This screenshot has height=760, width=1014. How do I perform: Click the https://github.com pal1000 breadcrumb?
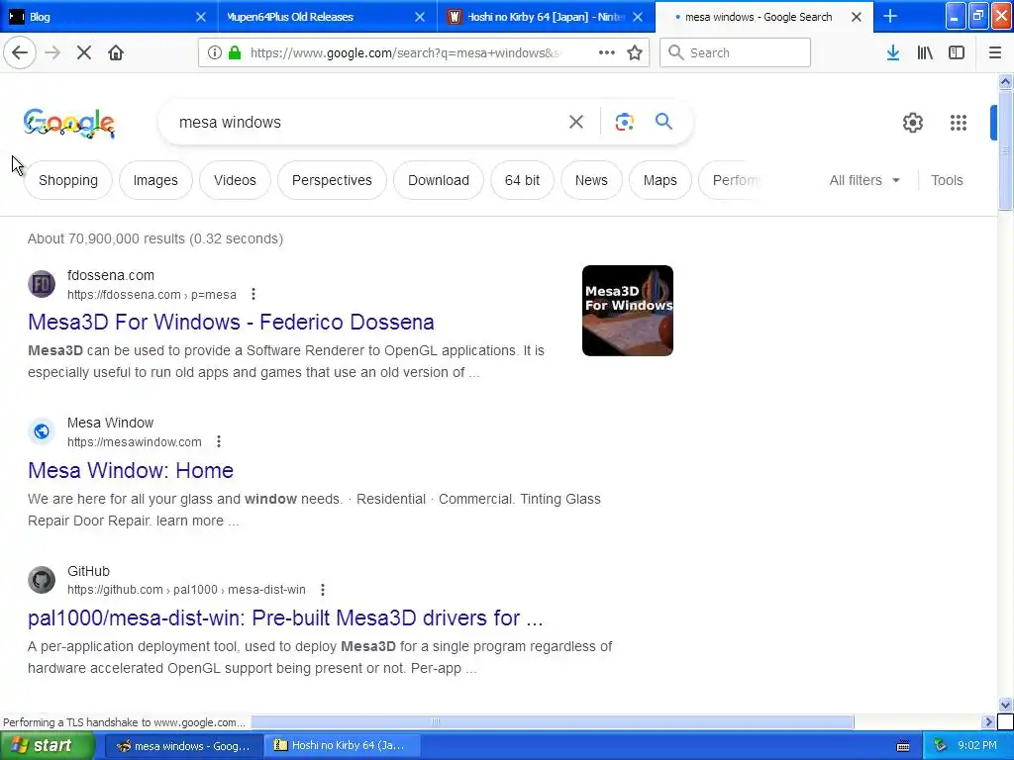click(186, 590)
